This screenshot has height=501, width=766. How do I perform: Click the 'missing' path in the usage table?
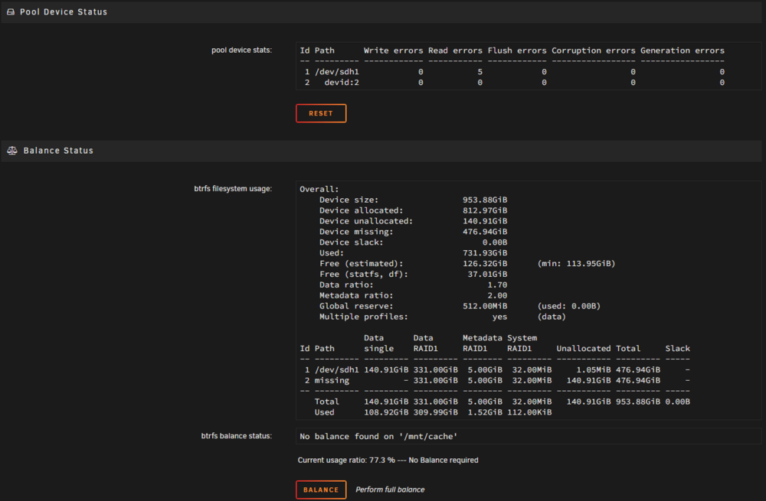(x=332, y=380)
